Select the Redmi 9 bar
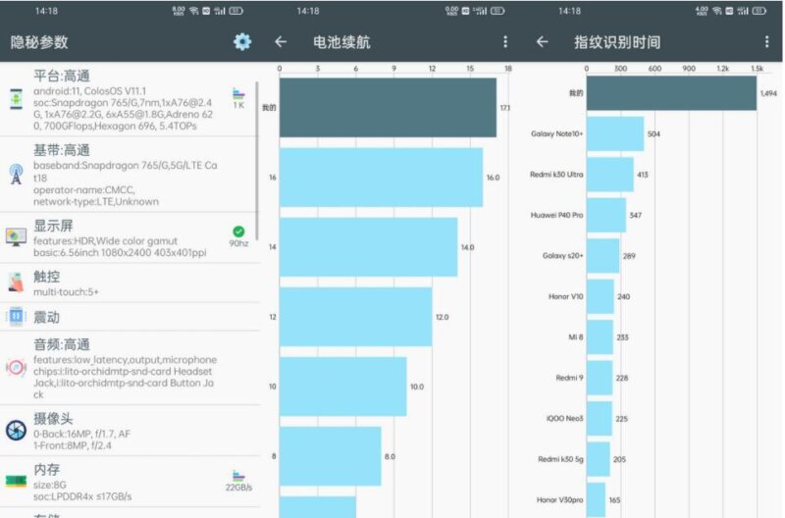Viewport: 785px width, 518px height. click(600, 378)
